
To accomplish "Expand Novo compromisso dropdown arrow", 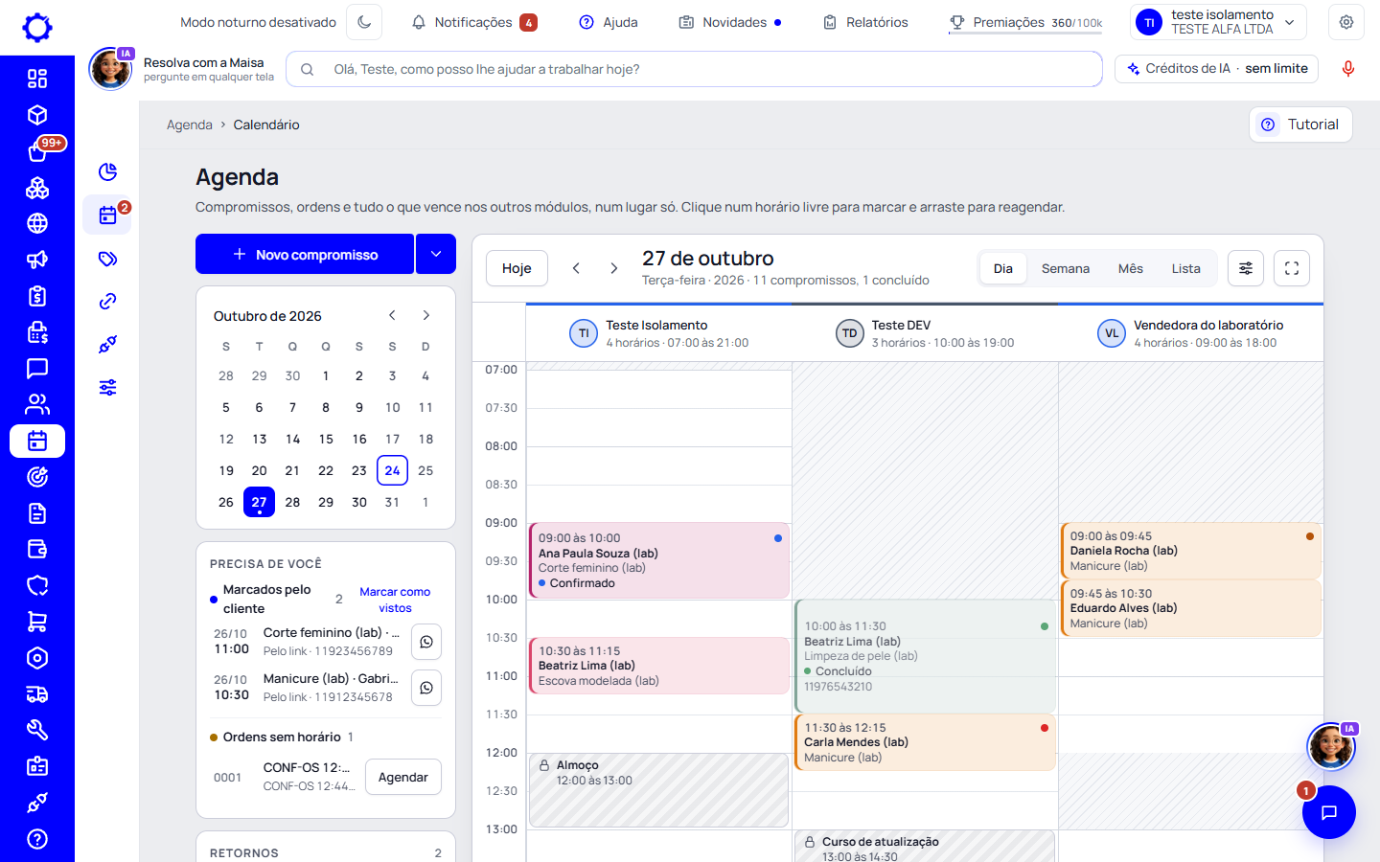I will 436,254.
